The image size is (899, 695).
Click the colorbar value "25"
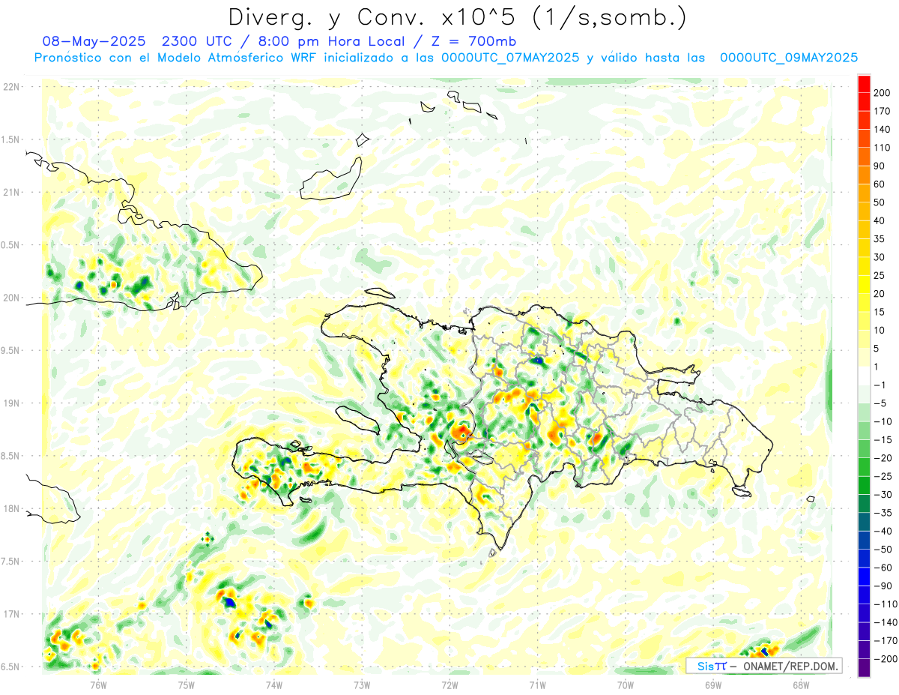(x=880, y=275)
